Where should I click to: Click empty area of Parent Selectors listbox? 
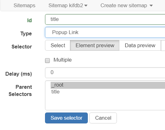tap(105, 102)
